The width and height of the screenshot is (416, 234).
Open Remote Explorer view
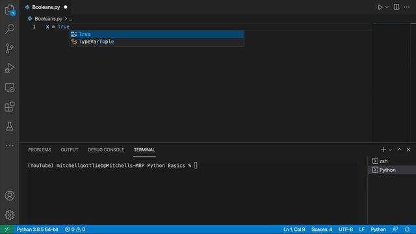click(x=10, y=88)
